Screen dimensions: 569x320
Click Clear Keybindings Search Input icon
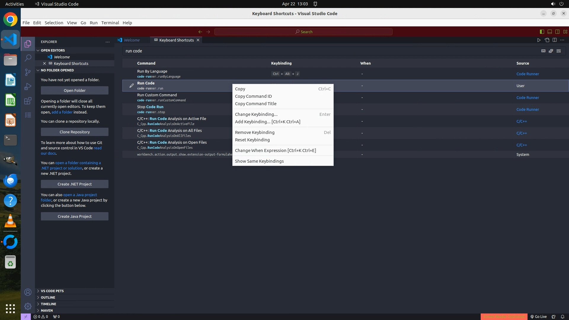[x=559, y=51]
